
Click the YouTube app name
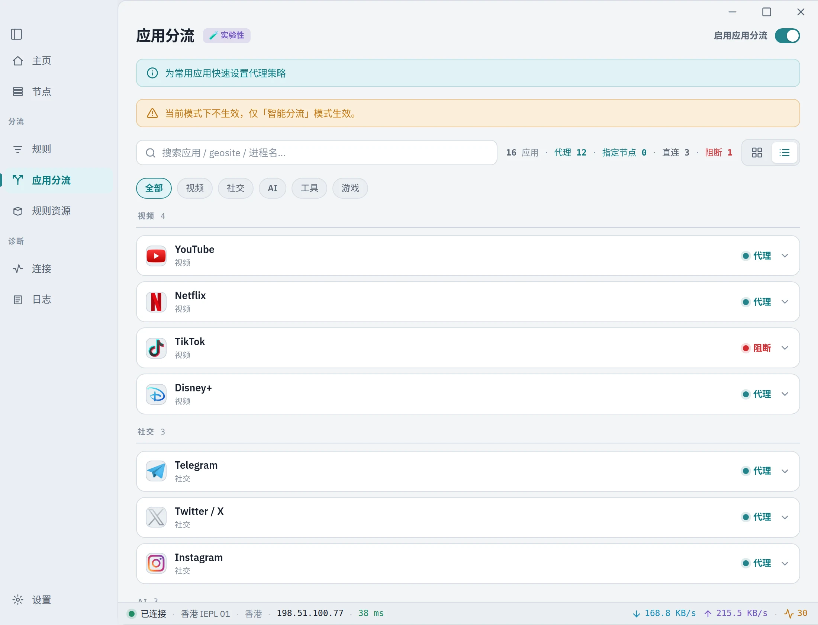click(194, 249)
